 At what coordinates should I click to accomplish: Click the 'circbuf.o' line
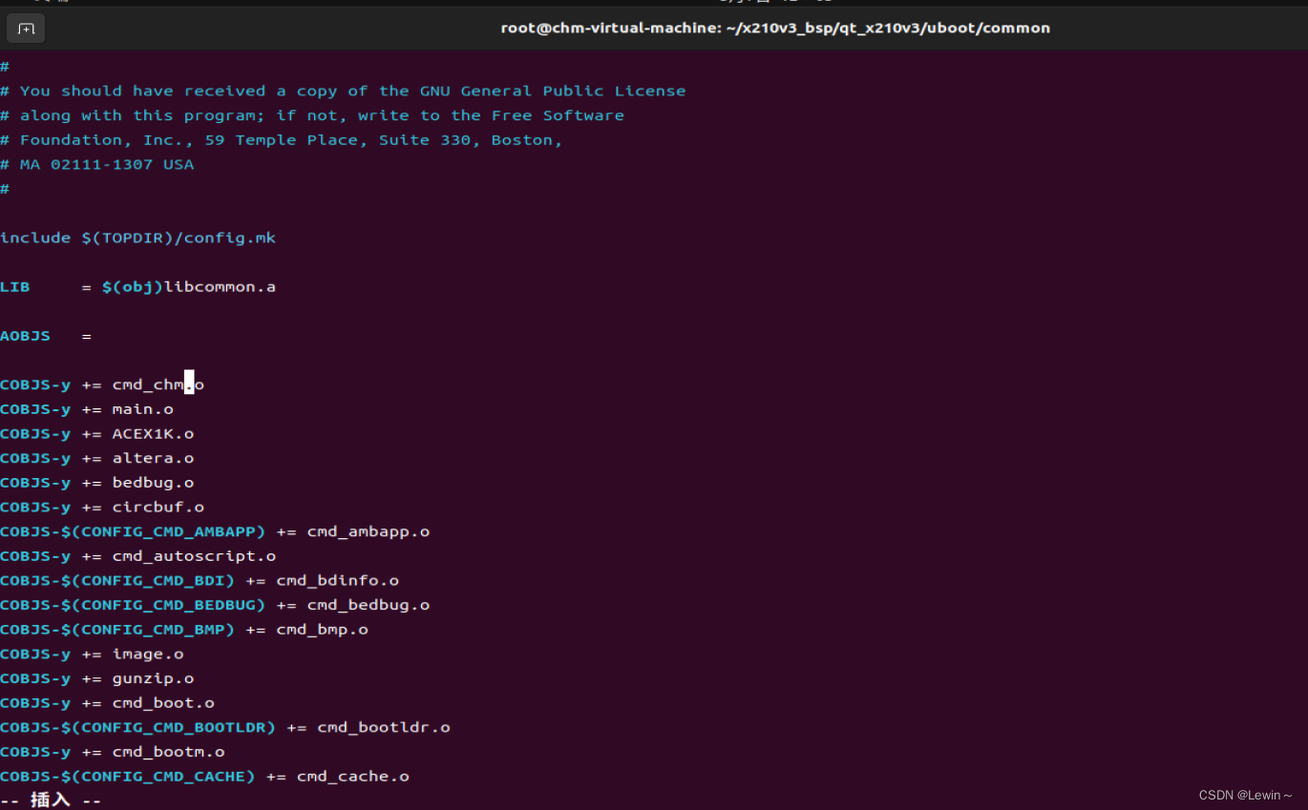coord(102,508)
